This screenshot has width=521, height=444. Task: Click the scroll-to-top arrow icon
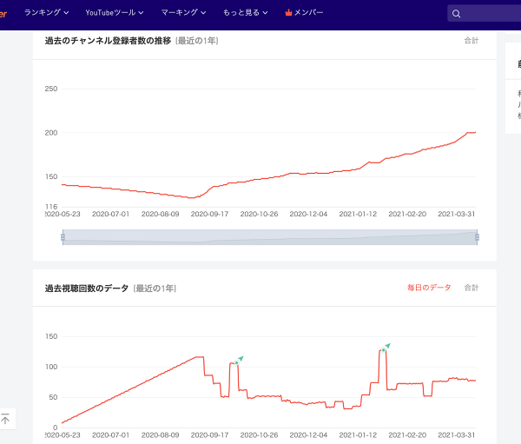(5, 420)
